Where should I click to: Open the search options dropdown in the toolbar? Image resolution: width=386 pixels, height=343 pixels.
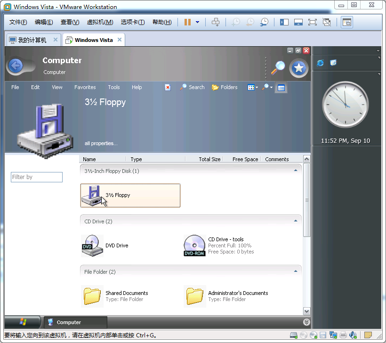pos(267,87)
